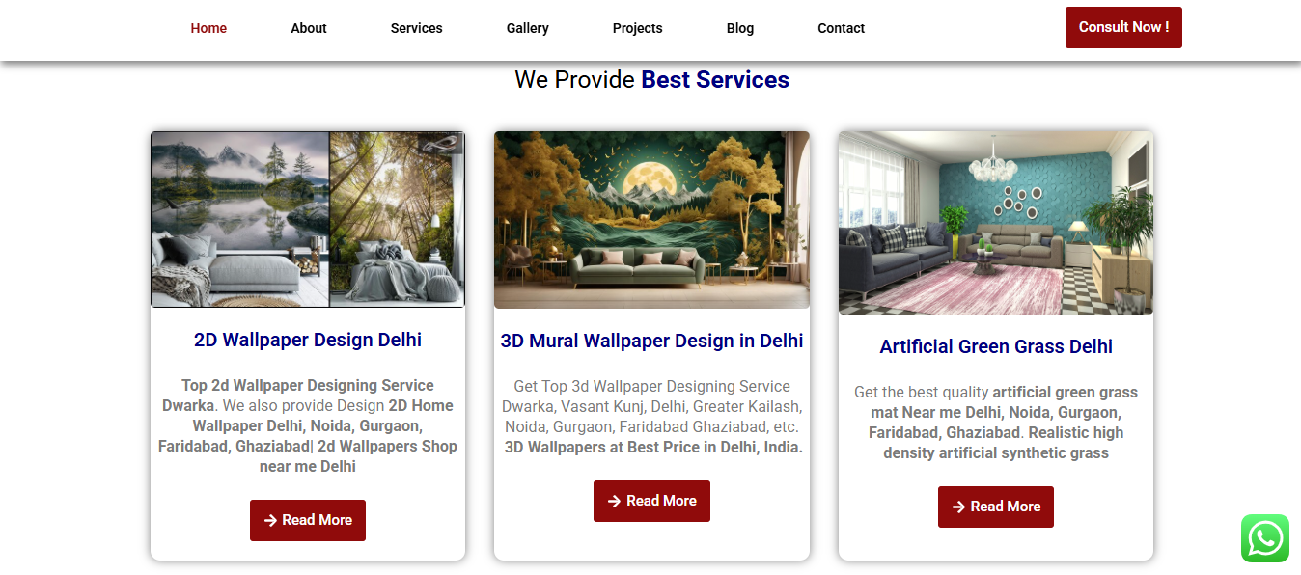Viewport: 1301px width, 575px height.
Task: Select Services in the navigation bar
Action: pos(417,28)
